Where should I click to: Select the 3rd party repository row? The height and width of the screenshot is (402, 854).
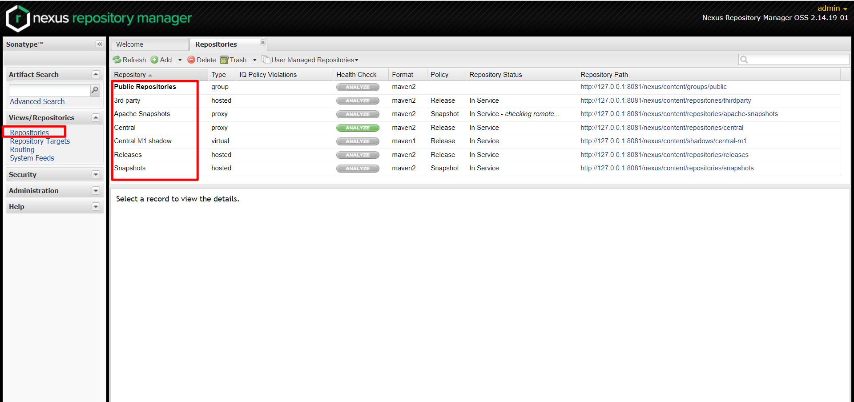pyautogui.click(x=476, y=100)
